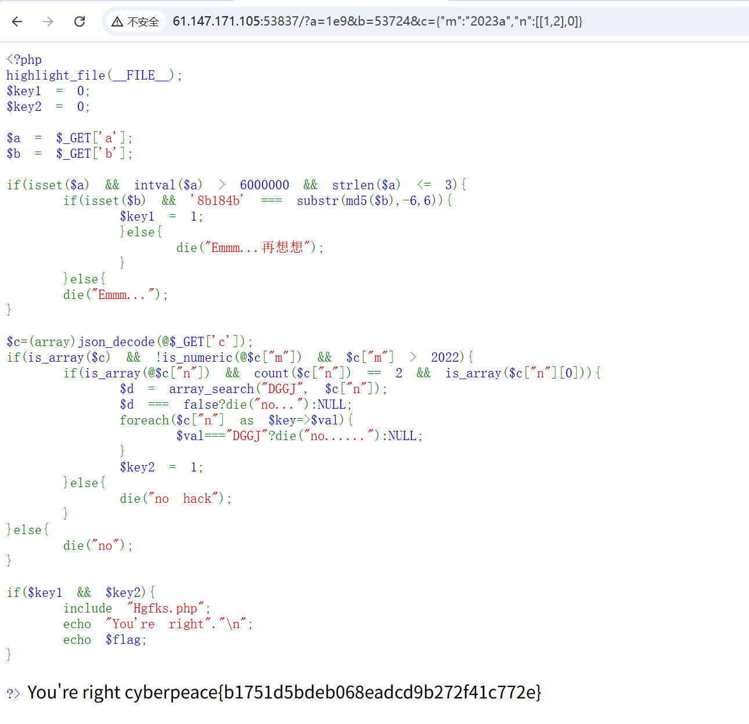Click the page reload icon
This screenshot has width=749, height=724.
[80, 21]
